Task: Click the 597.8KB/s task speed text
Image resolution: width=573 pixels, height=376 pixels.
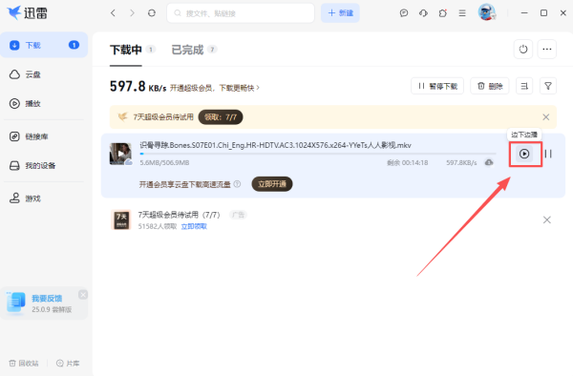Action: 461,163
